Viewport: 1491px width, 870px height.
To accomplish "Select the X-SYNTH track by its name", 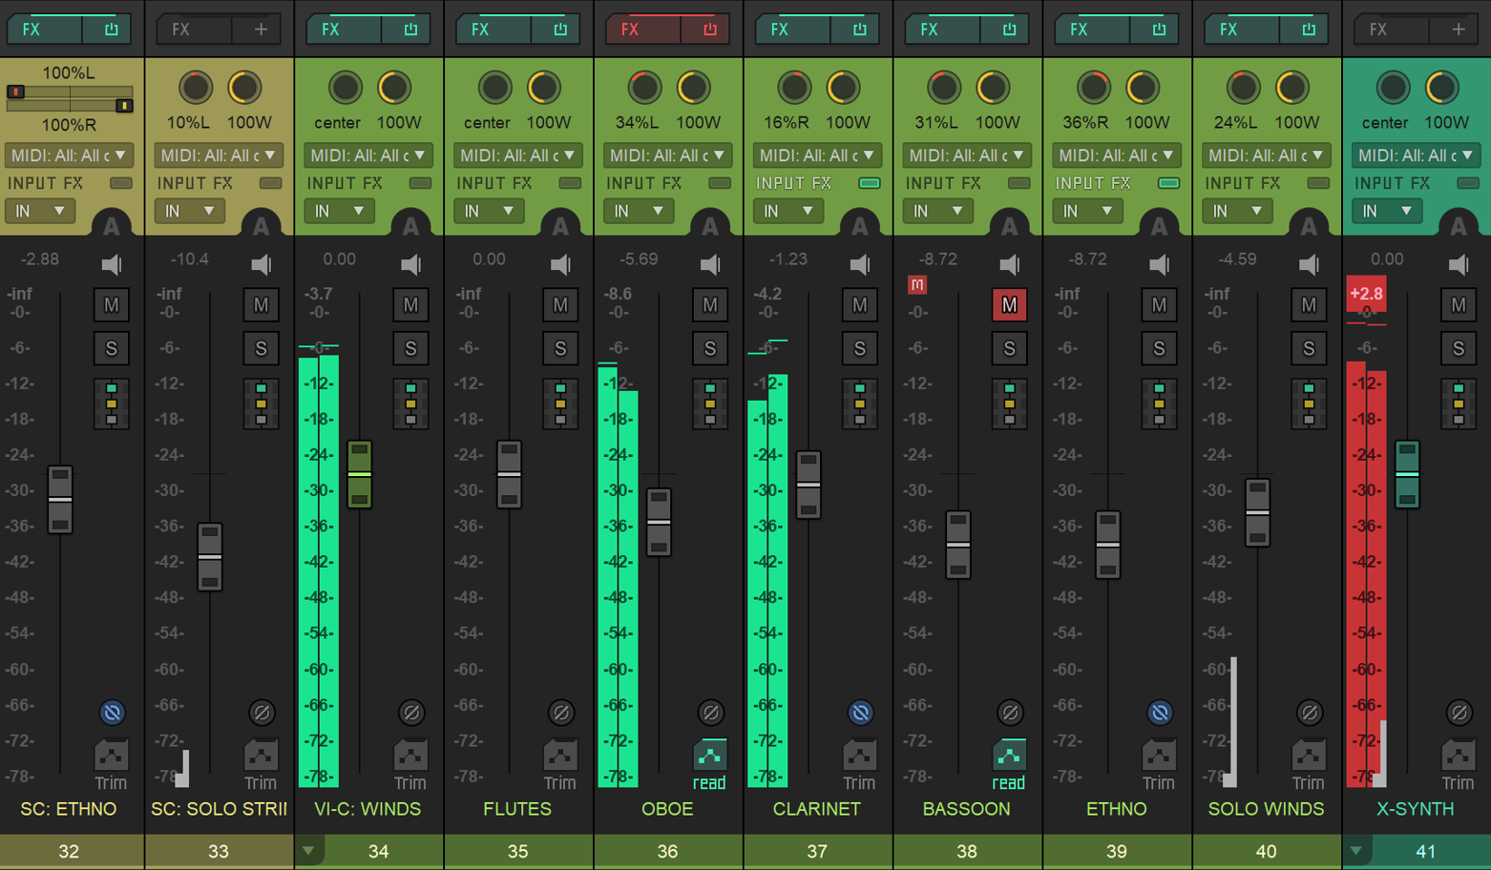I will (1416, 808).
